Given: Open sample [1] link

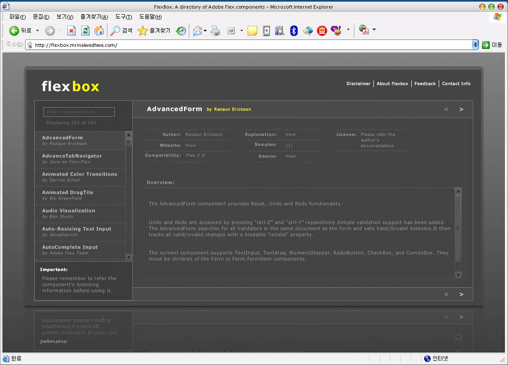Looking at the screenshot, I should point(289,145).
